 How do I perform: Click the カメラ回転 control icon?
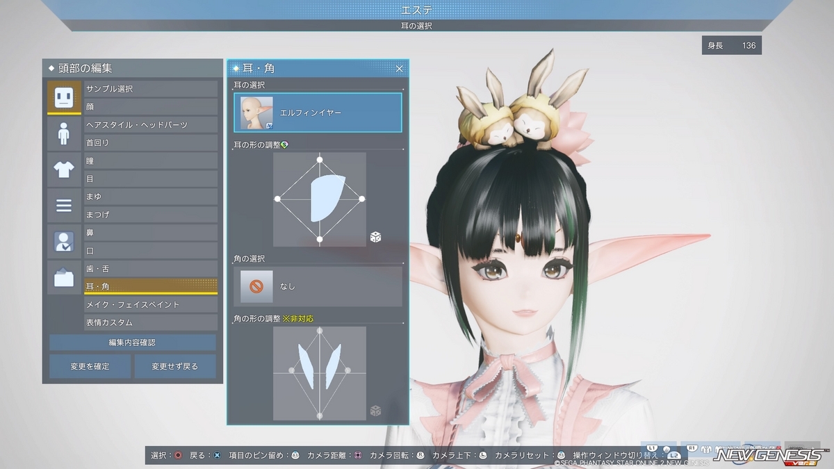(420, 455)
